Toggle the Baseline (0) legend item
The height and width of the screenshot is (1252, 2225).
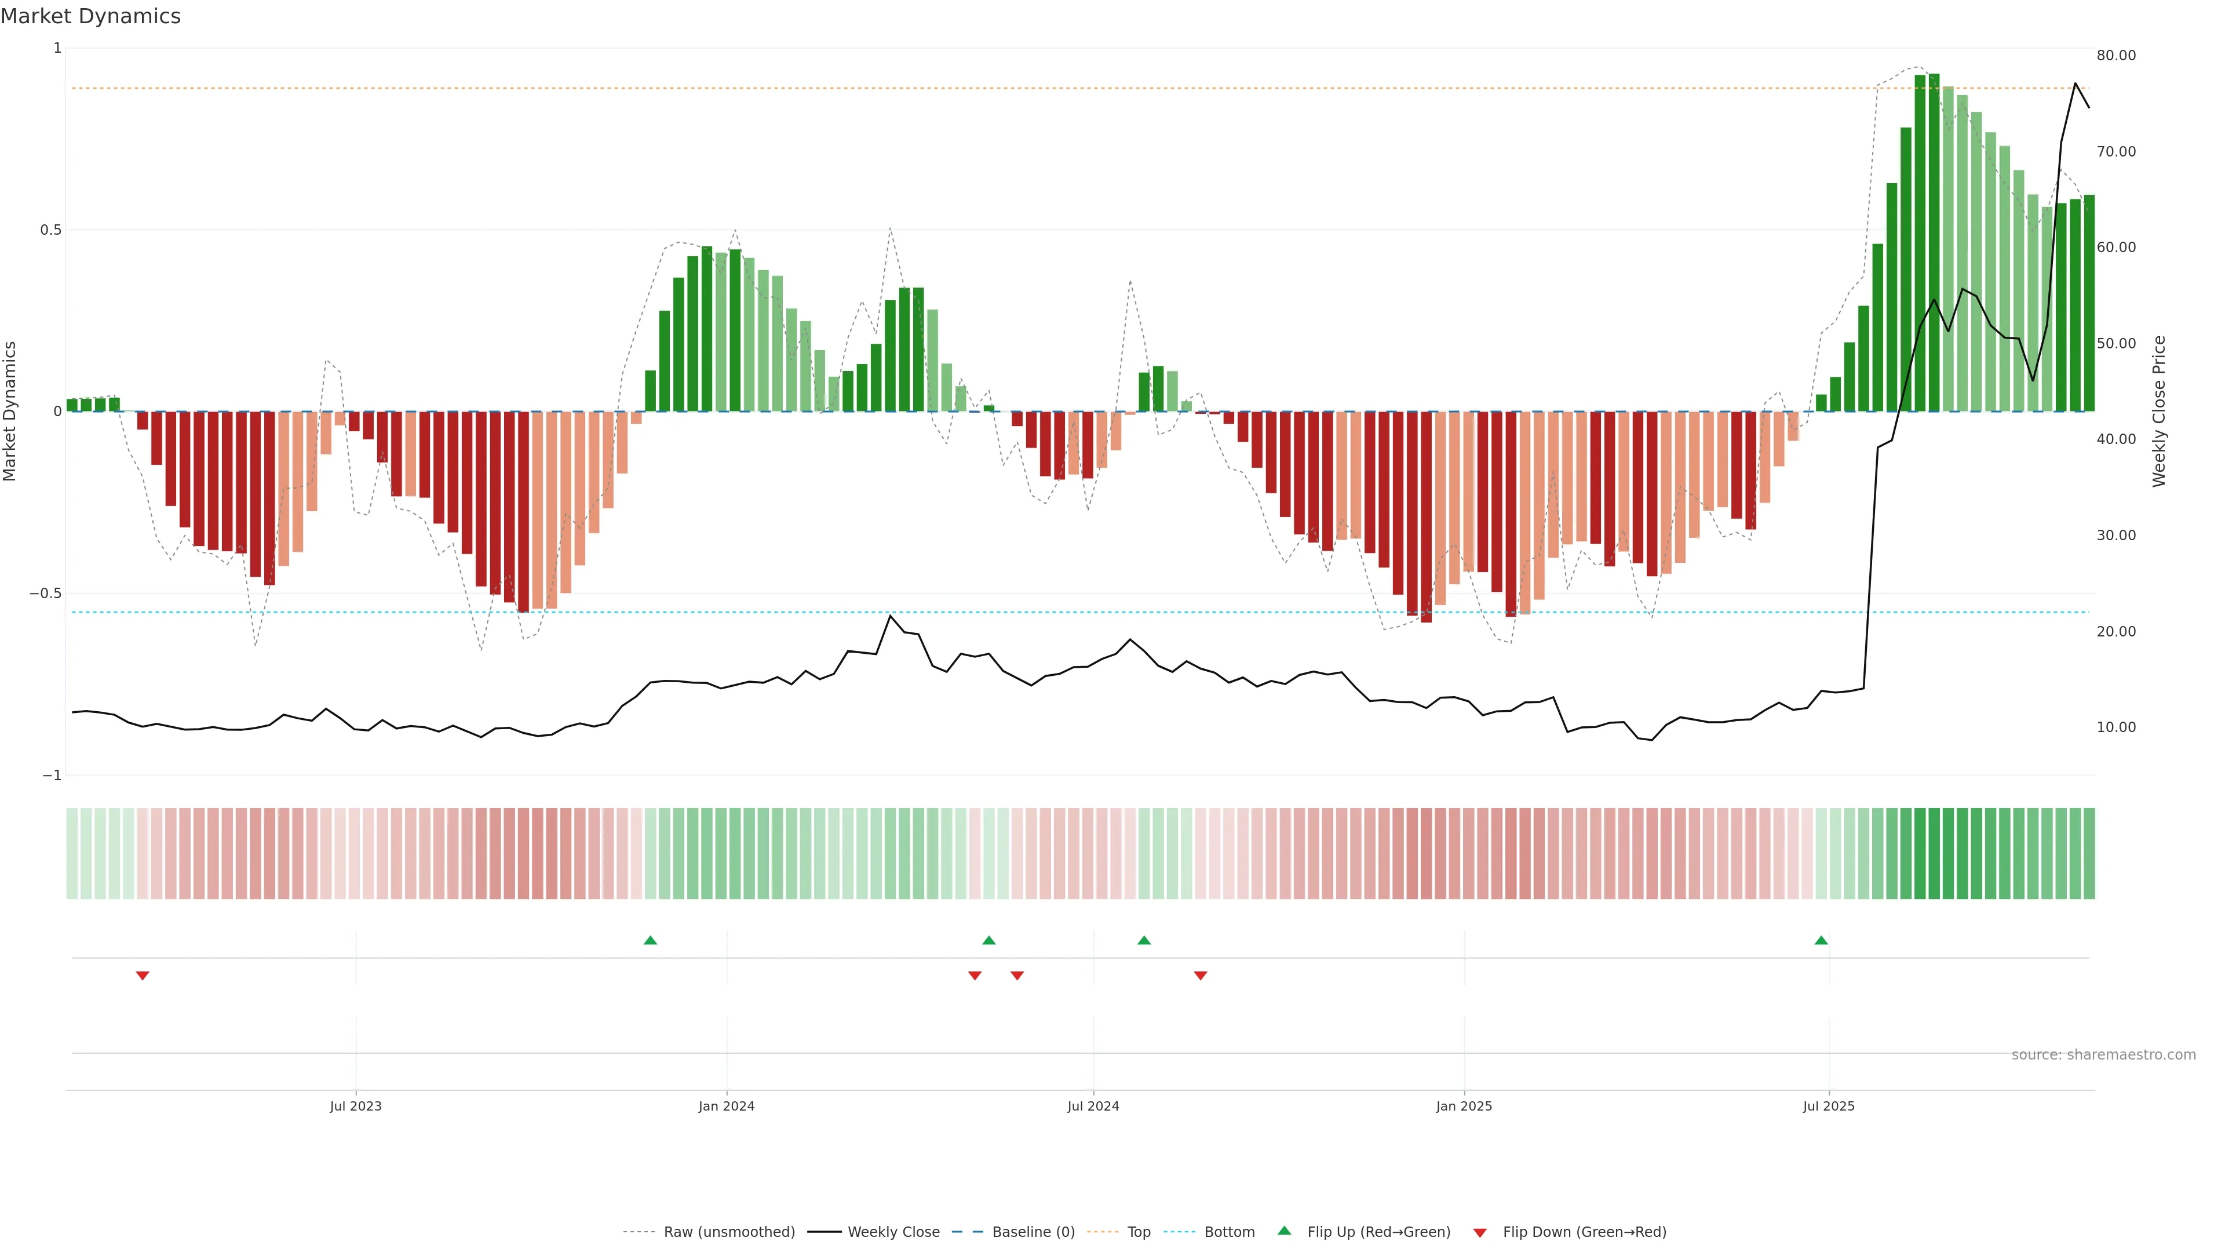[1033, 1231]
